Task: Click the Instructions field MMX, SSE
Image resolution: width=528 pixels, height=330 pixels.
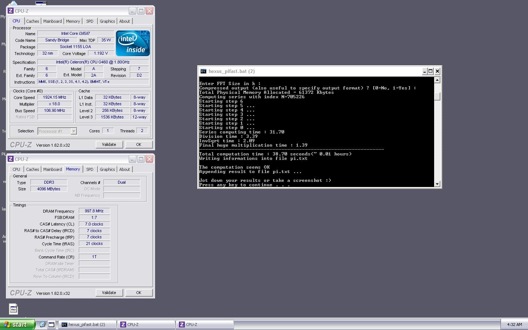Action: pyautogui.click(x=93, y=82)
